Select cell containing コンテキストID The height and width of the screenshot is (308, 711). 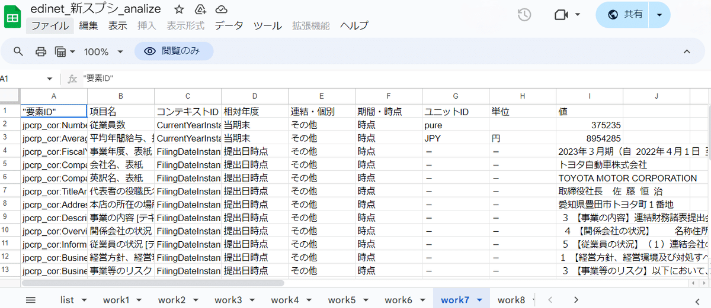click(188, 111)
